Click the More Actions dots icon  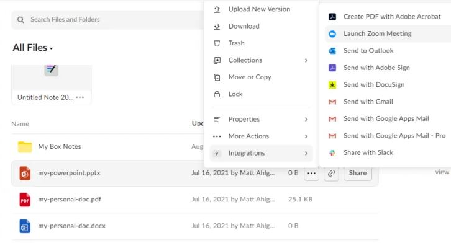217,136
